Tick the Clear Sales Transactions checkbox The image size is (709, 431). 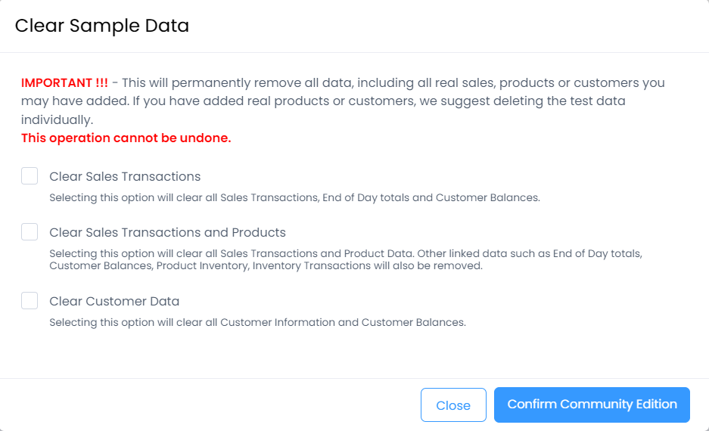[x=30, y=176]
